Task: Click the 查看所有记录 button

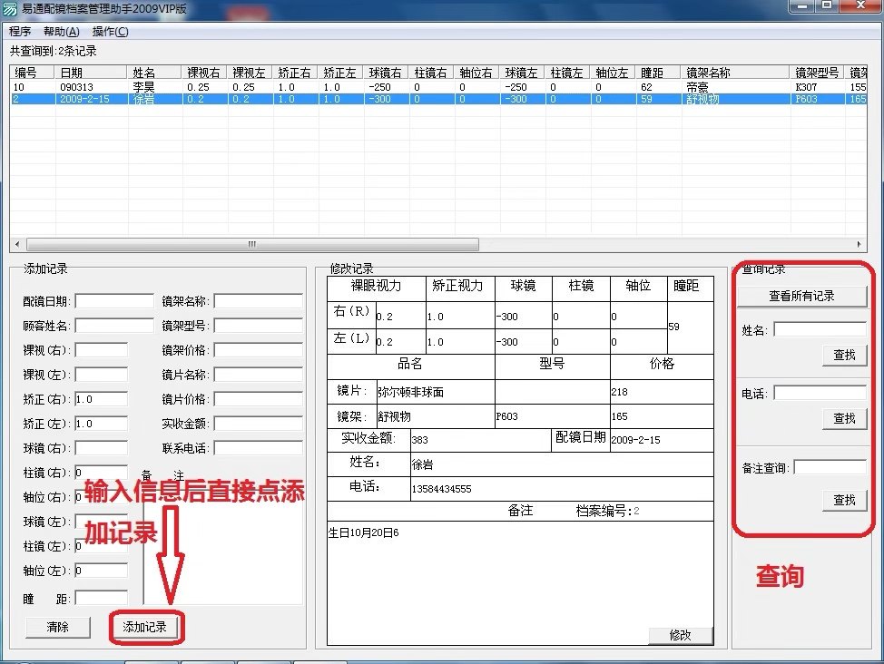Action: [802, 296]
